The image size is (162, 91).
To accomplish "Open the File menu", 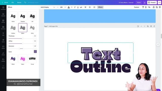I will click(x=13, y=3).
